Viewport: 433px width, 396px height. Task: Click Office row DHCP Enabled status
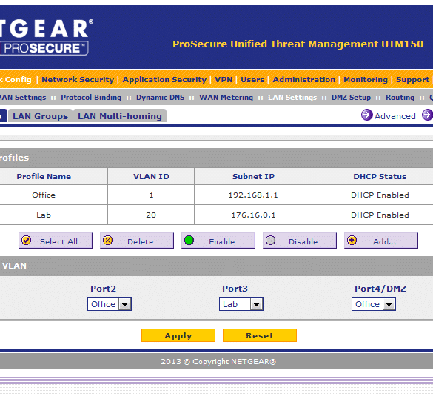click(380, 195)
